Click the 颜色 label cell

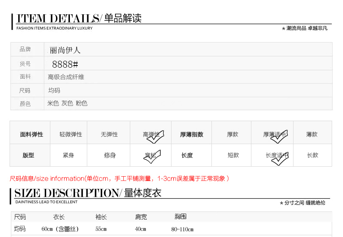(x=27, y=103)
